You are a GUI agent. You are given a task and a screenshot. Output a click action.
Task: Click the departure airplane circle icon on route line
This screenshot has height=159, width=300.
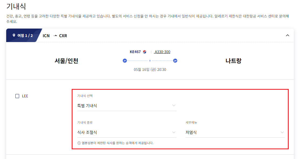(125, 61)
